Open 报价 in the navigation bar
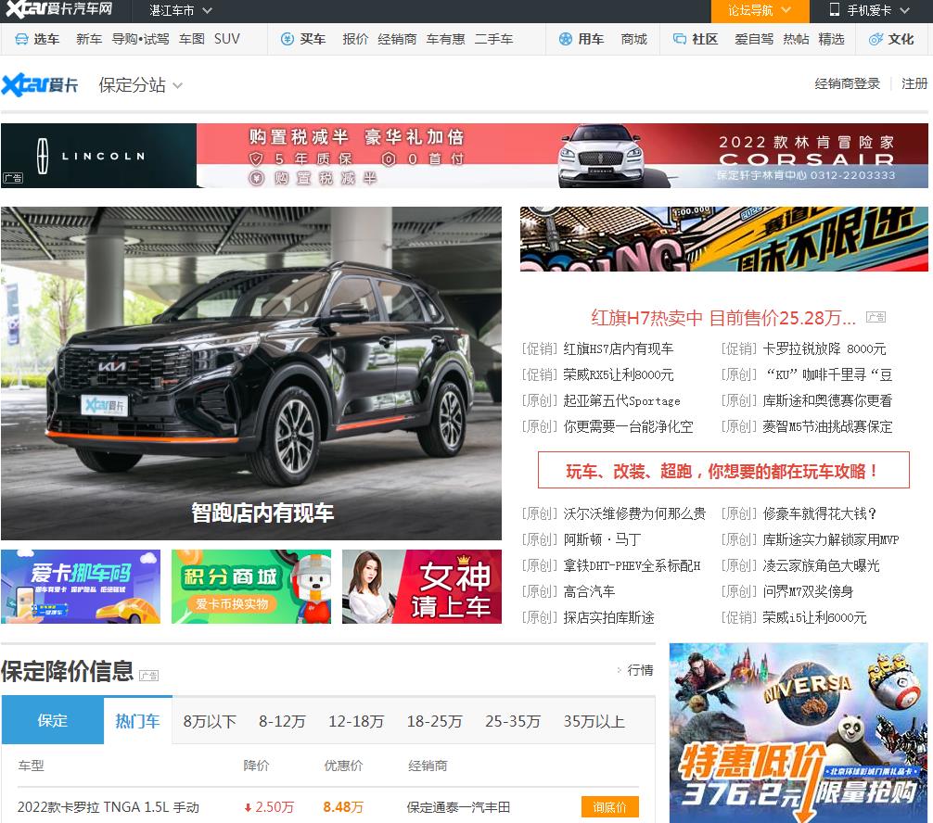Image resolution: width=933 pixels, height=823 pixels. [355, 39]
